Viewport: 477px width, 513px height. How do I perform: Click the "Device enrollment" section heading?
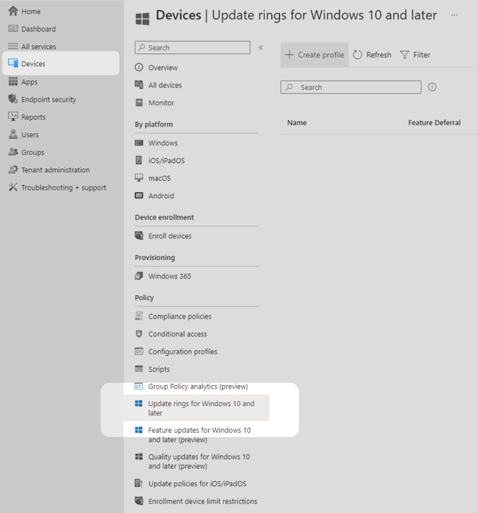(164, 217)
